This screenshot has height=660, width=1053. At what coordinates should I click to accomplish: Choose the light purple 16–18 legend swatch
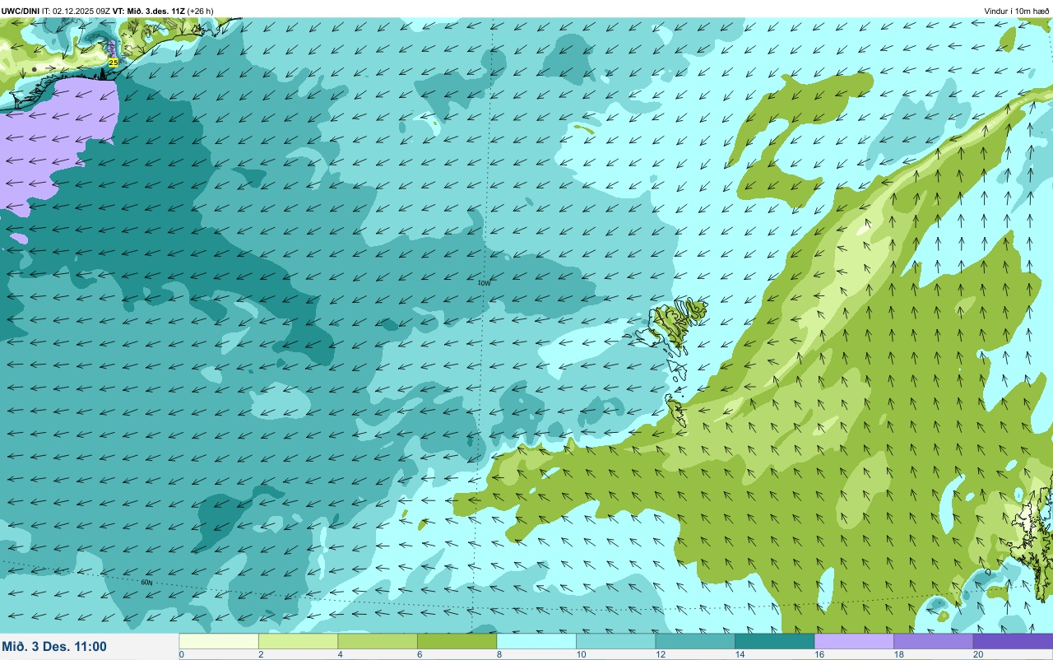(854, 641)
